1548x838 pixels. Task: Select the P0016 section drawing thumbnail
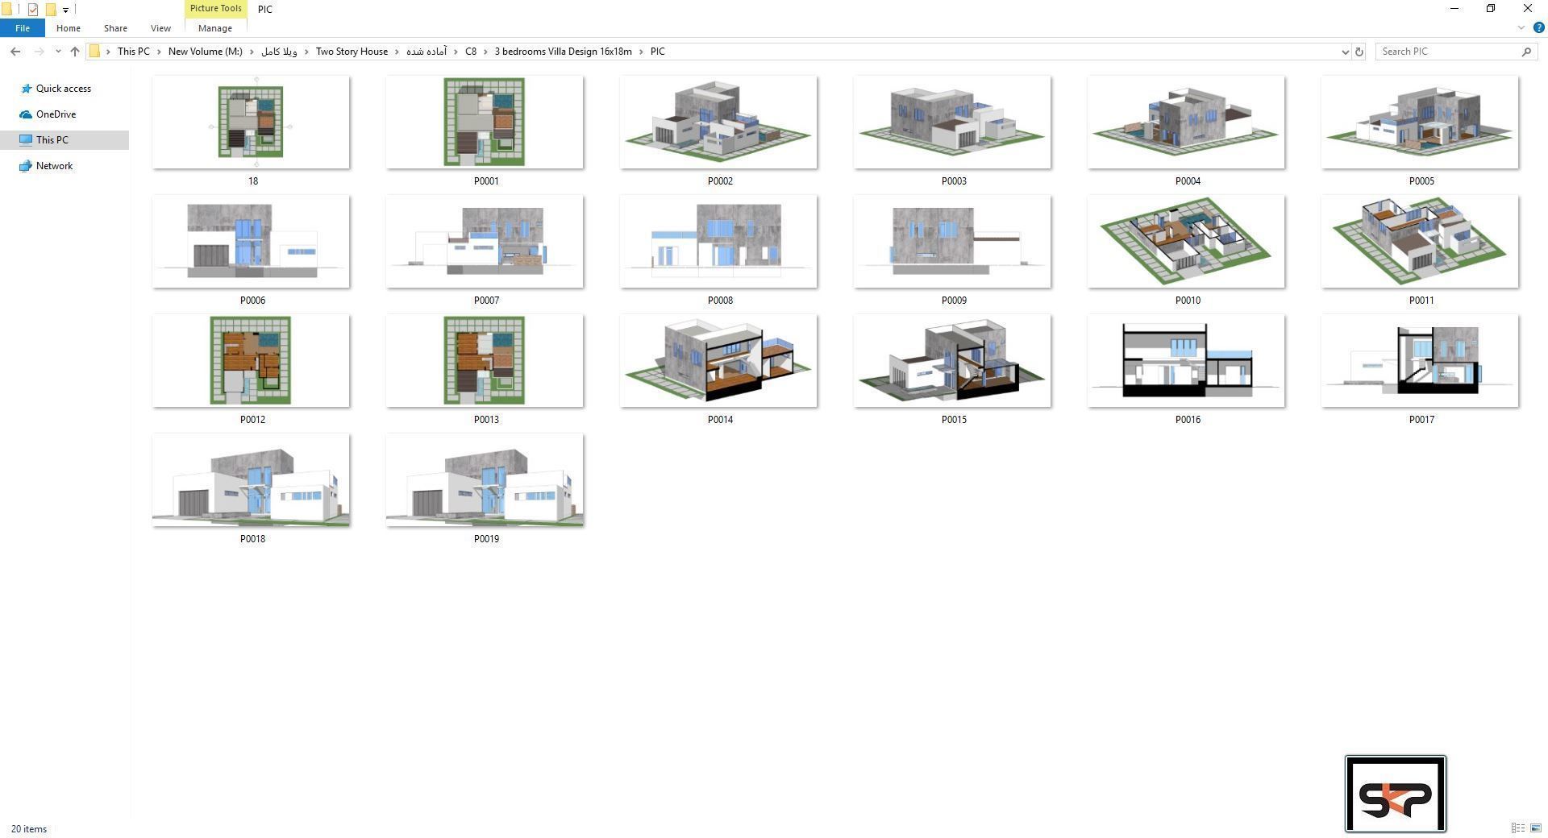[1186, 361]
